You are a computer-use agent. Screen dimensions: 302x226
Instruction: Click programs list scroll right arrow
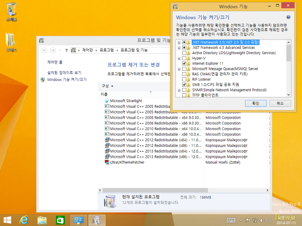point(268,190)
